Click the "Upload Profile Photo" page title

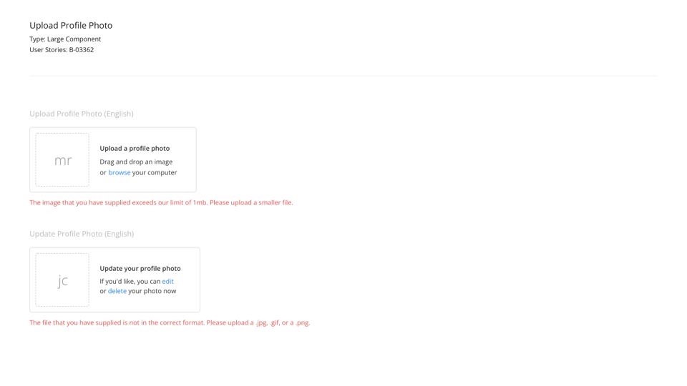point(71,26)
